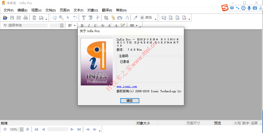Toggle italic formatting button
This screenshot has width=263, height=133.
(x=89, y=25)
